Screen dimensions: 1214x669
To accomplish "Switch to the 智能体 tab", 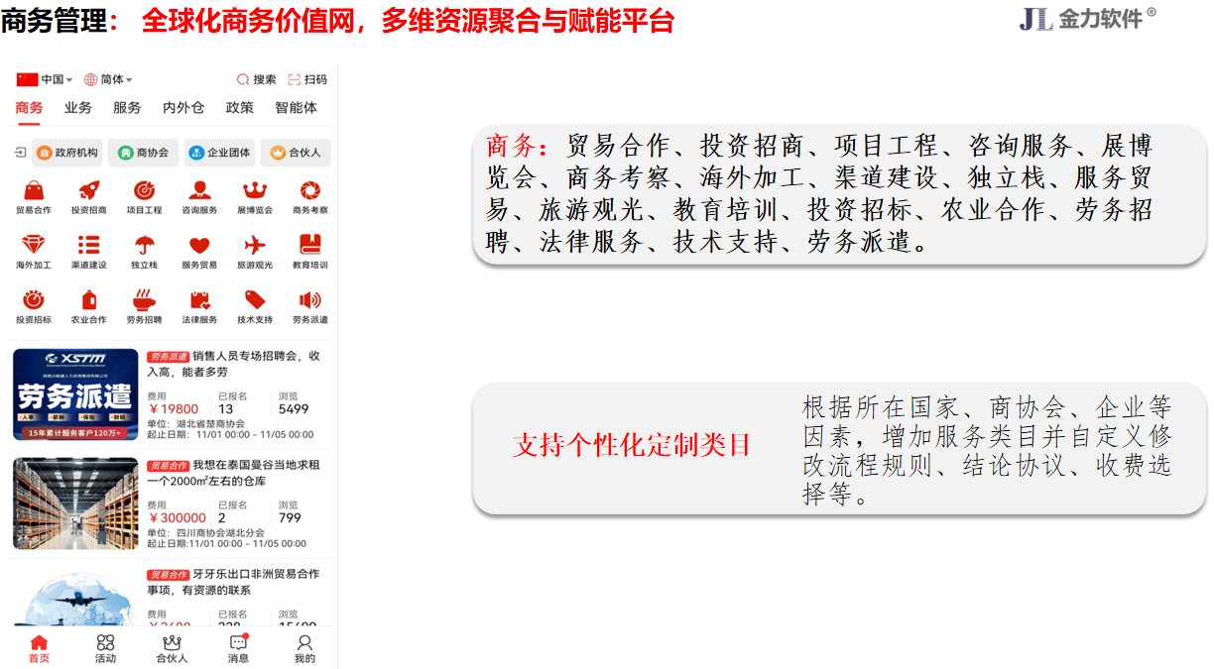I will click(296, 108).
